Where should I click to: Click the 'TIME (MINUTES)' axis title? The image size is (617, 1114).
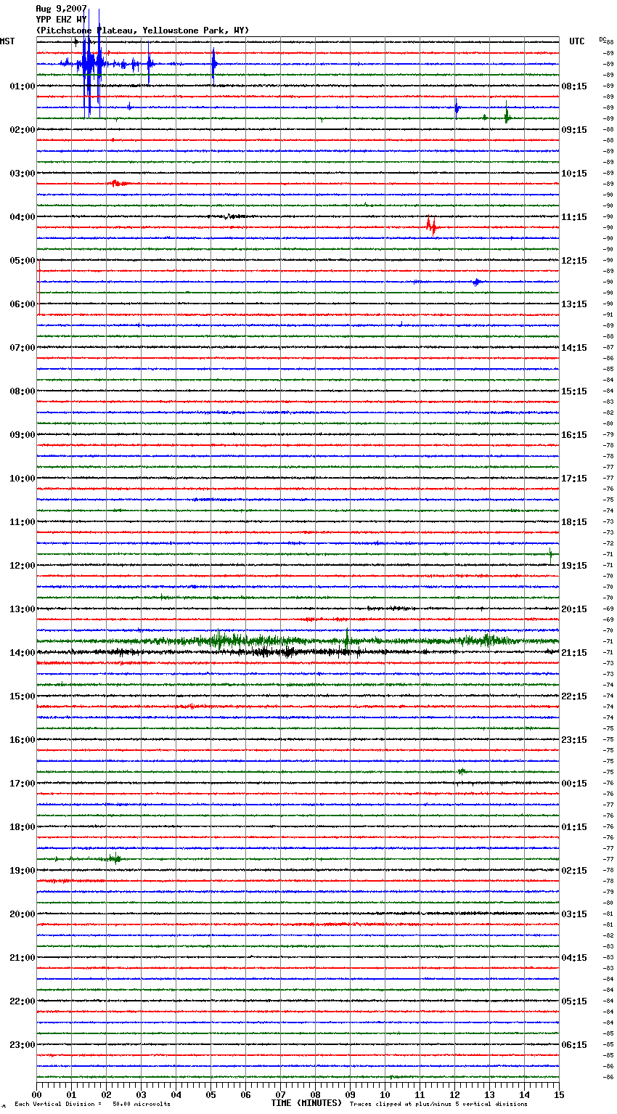[x=306, y=1103]
